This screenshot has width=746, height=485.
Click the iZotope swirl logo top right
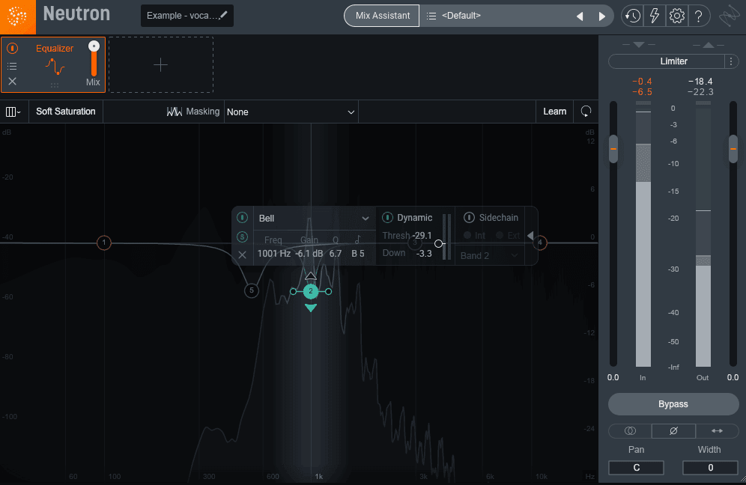729,16
